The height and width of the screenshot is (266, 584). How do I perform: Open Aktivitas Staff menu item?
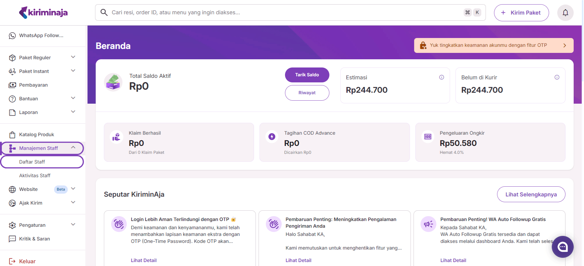tap(35, 175)
